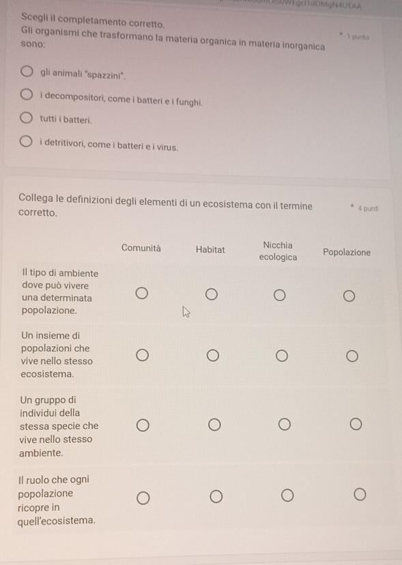Select Comunità for Un insieme di popolazioni row

143,356
